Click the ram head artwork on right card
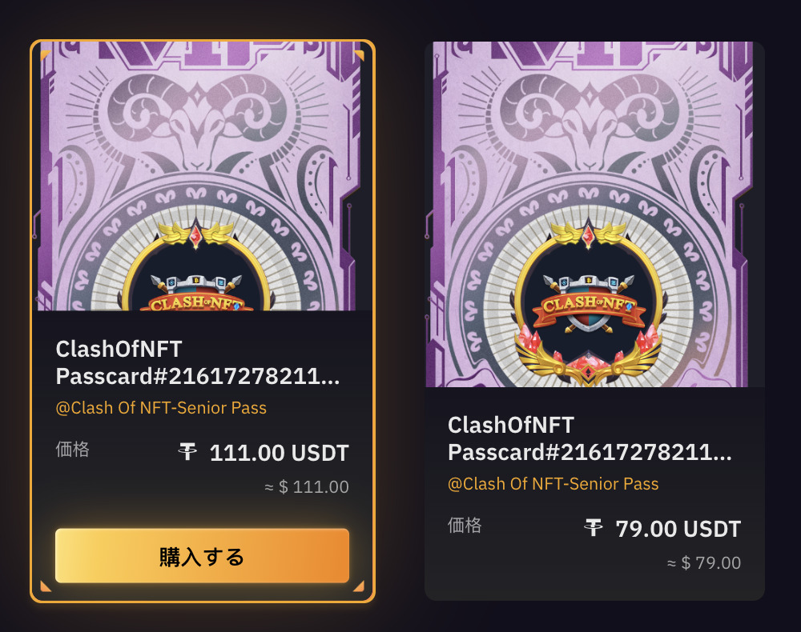This screenshot has height=632, width=801. 589,122
